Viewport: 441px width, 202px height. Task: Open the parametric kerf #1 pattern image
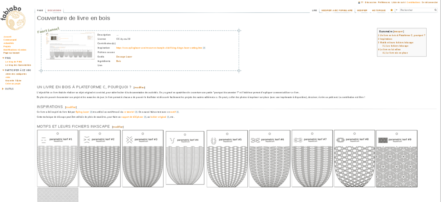point(58,158)
